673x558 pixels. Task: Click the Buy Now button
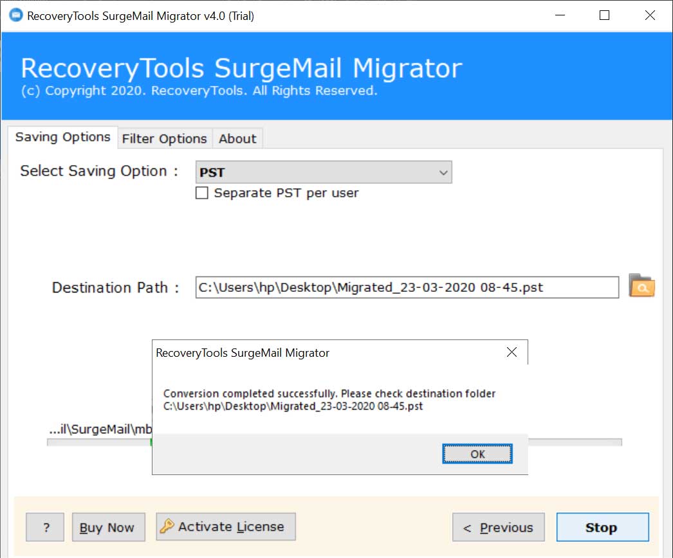108,527
